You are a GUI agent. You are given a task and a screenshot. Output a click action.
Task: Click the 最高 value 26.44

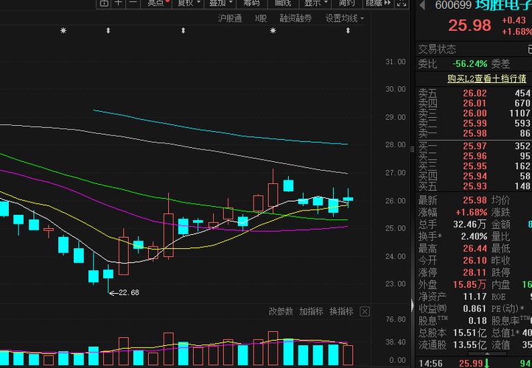pyautogui.click(x=475, y=249)
